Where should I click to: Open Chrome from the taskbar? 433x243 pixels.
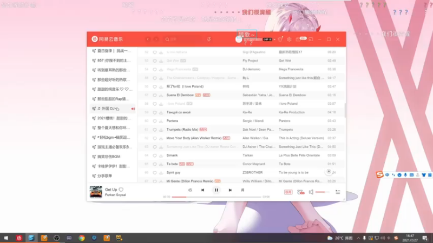(82, 238)
